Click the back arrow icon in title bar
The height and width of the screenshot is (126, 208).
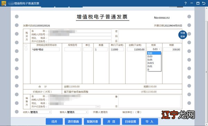[x=204, y=3]
